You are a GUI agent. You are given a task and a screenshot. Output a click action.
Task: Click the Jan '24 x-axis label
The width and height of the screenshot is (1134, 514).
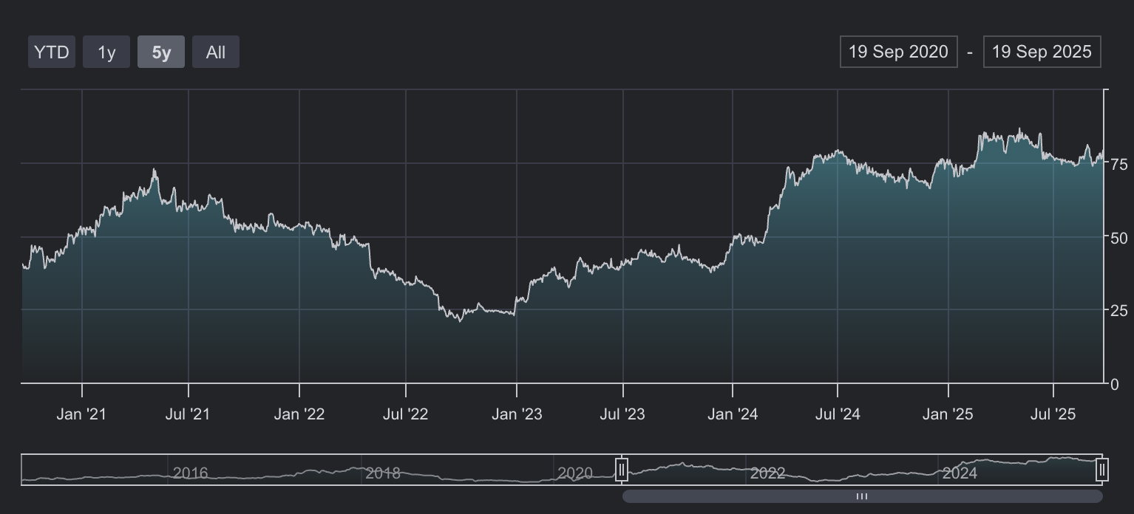click(x=732, y=414)
